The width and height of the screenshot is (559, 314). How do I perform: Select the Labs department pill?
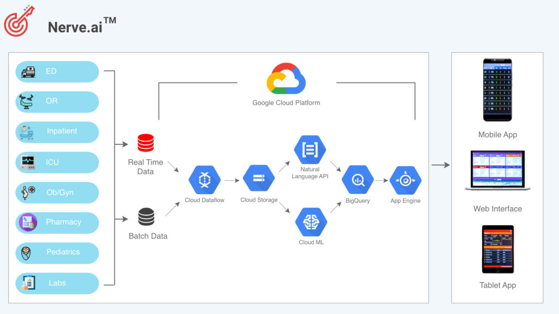pyautogui.click(x=57, y=283)
